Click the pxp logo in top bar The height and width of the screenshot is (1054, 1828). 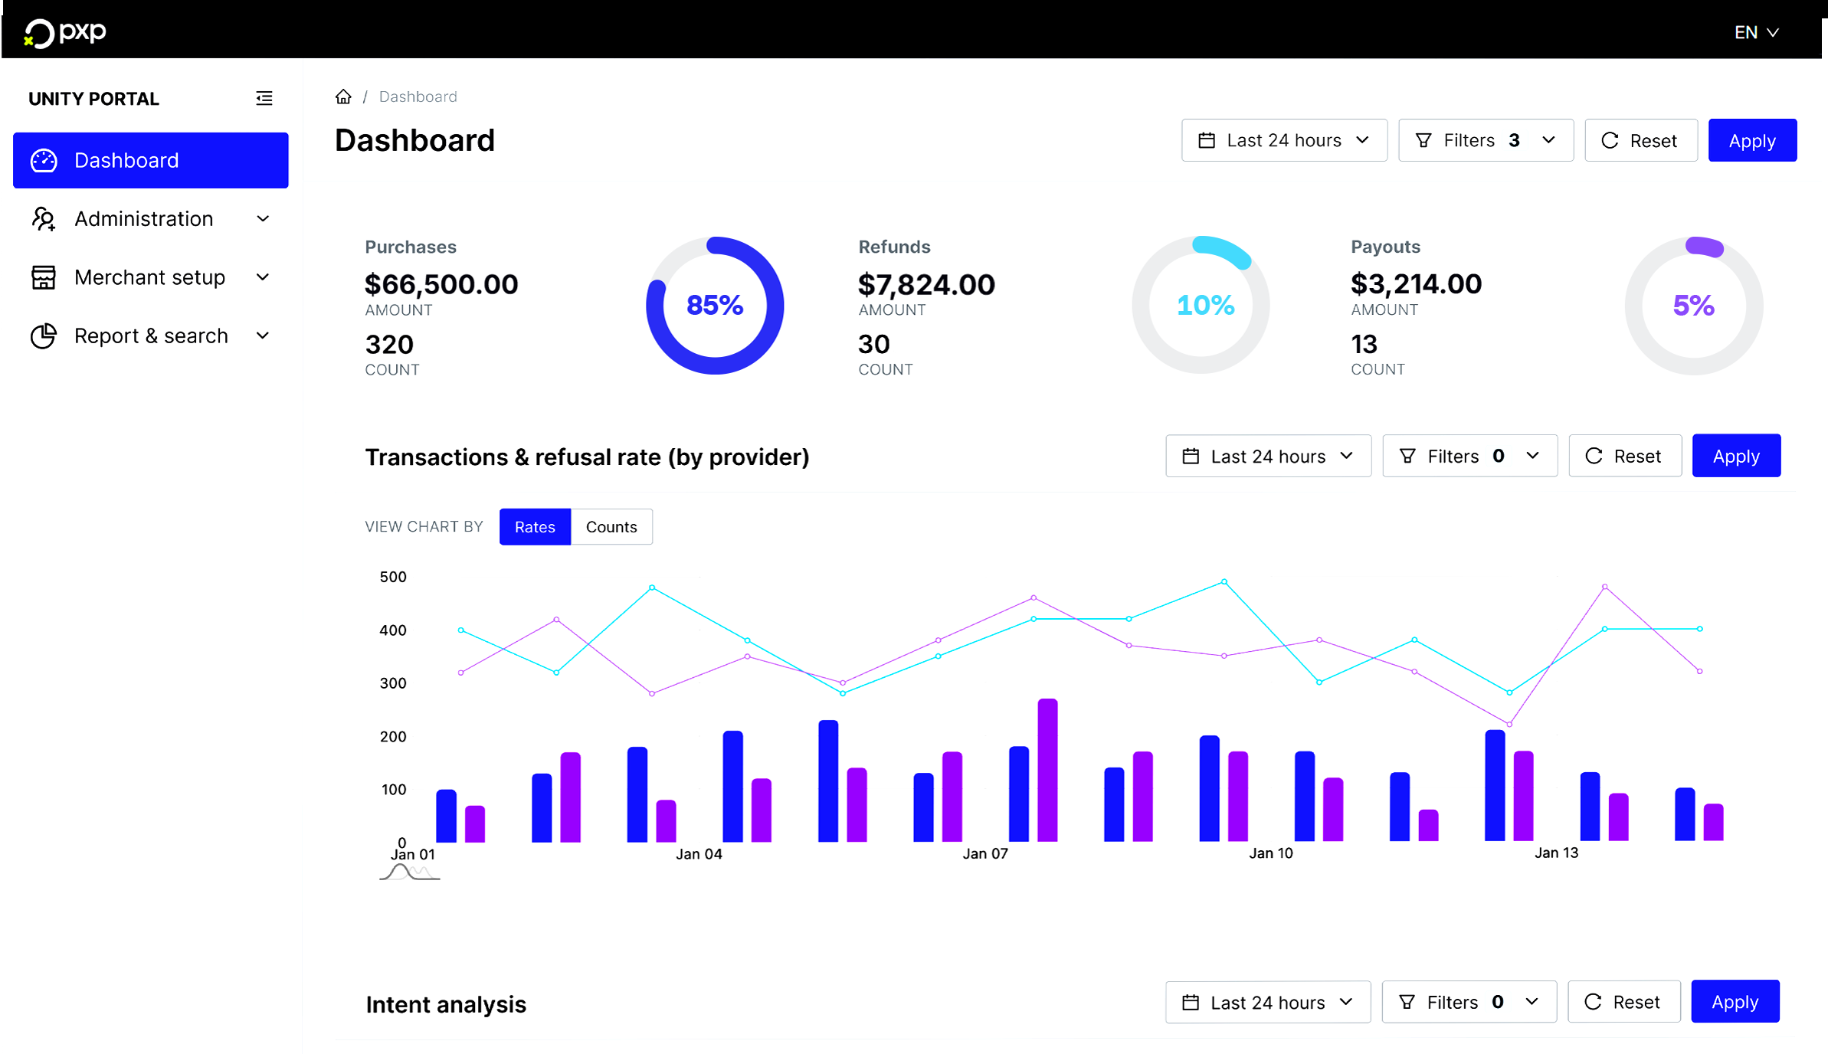pos(65,32)
